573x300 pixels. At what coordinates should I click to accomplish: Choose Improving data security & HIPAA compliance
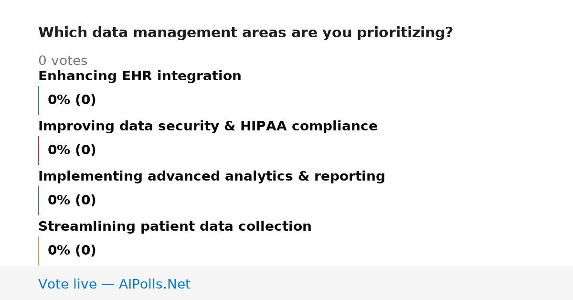(x=208, y=127)
